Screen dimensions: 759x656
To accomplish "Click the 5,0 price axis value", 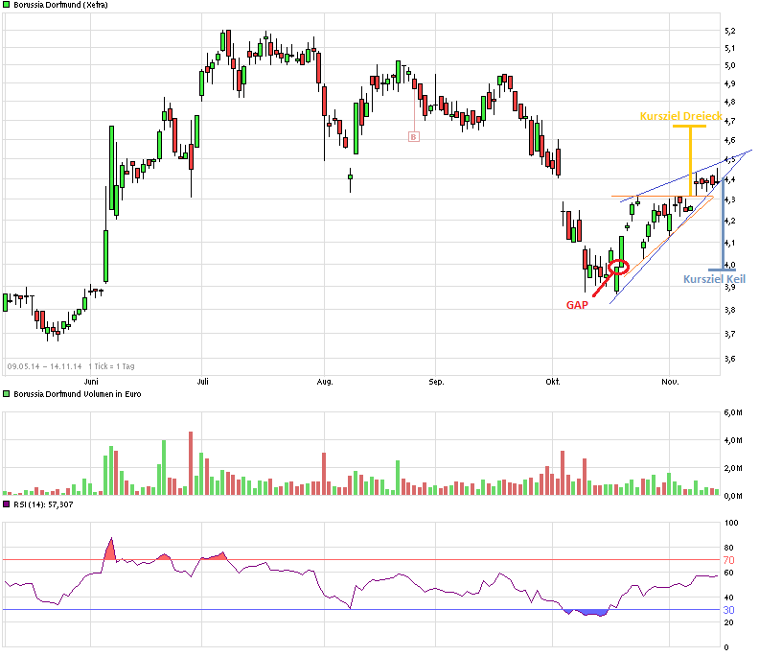I will click(x=729, y=65).
